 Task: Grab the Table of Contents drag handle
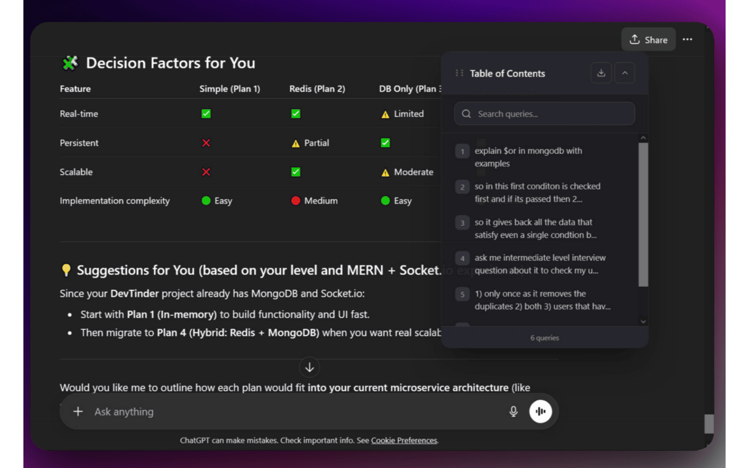pyautogui.click(x=459, y=74)
